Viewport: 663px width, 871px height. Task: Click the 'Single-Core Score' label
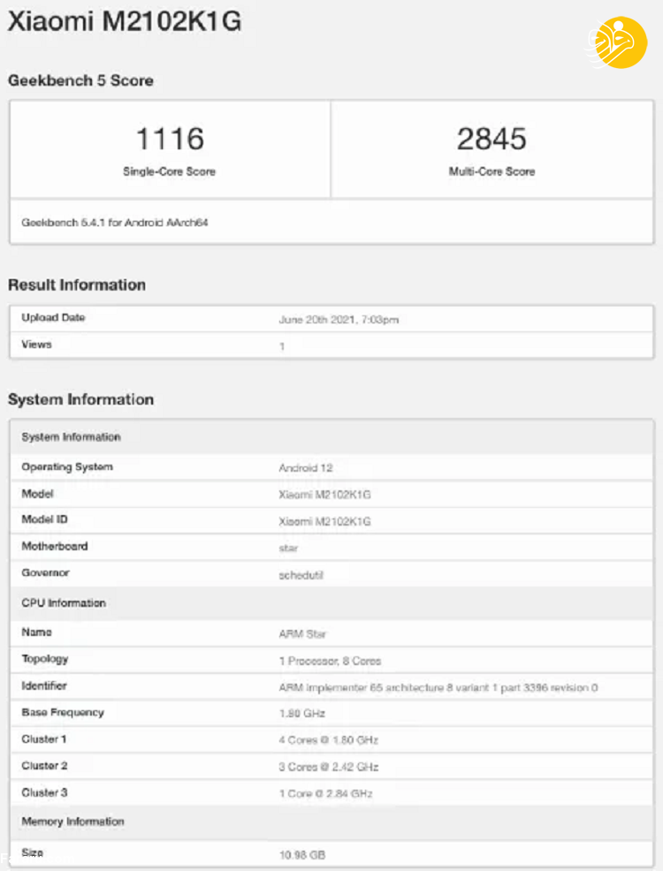pos(169,171)
